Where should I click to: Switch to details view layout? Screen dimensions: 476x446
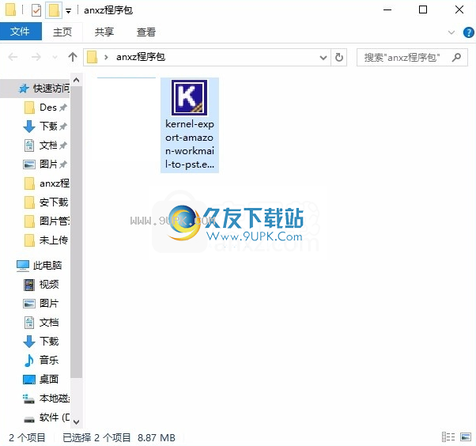[448, 437]
